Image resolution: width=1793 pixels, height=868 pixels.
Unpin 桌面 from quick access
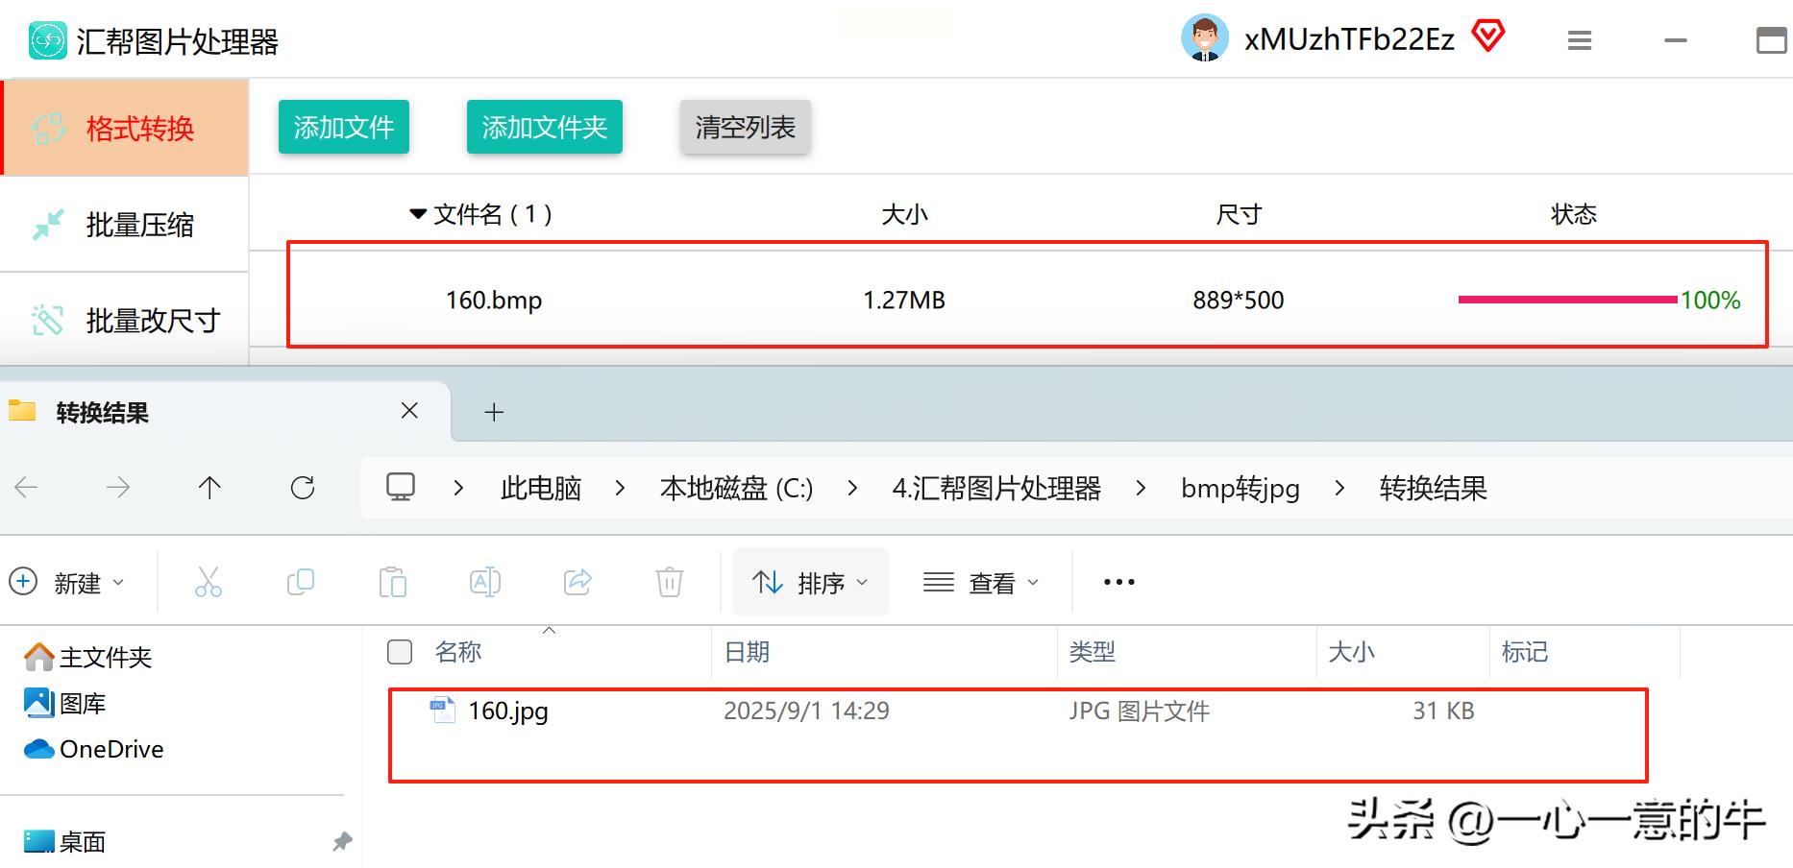coord(340,842)
